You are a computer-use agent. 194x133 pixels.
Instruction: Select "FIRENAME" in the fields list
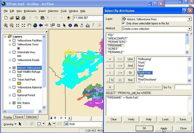pos(115,45)
